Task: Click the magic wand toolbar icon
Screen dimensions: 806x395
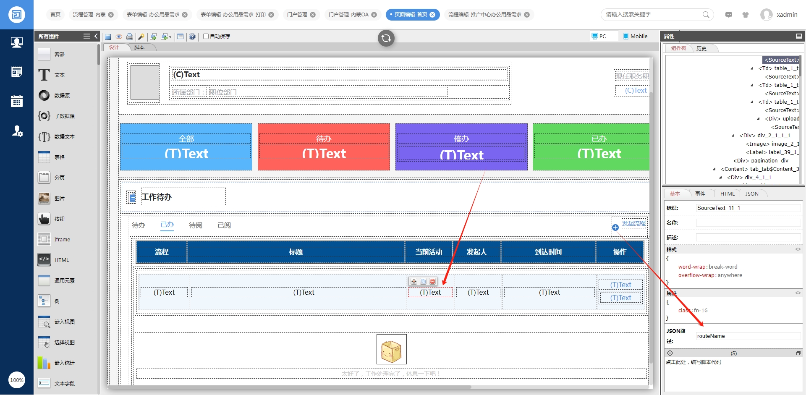Action: pos(141,37)
